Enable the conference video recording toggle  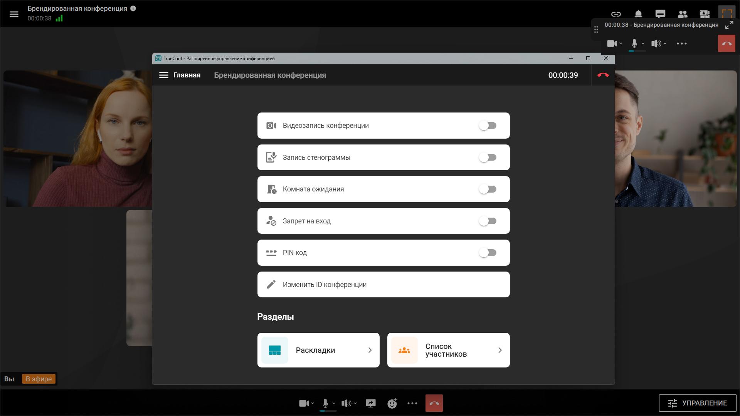[x=488, y=126]
